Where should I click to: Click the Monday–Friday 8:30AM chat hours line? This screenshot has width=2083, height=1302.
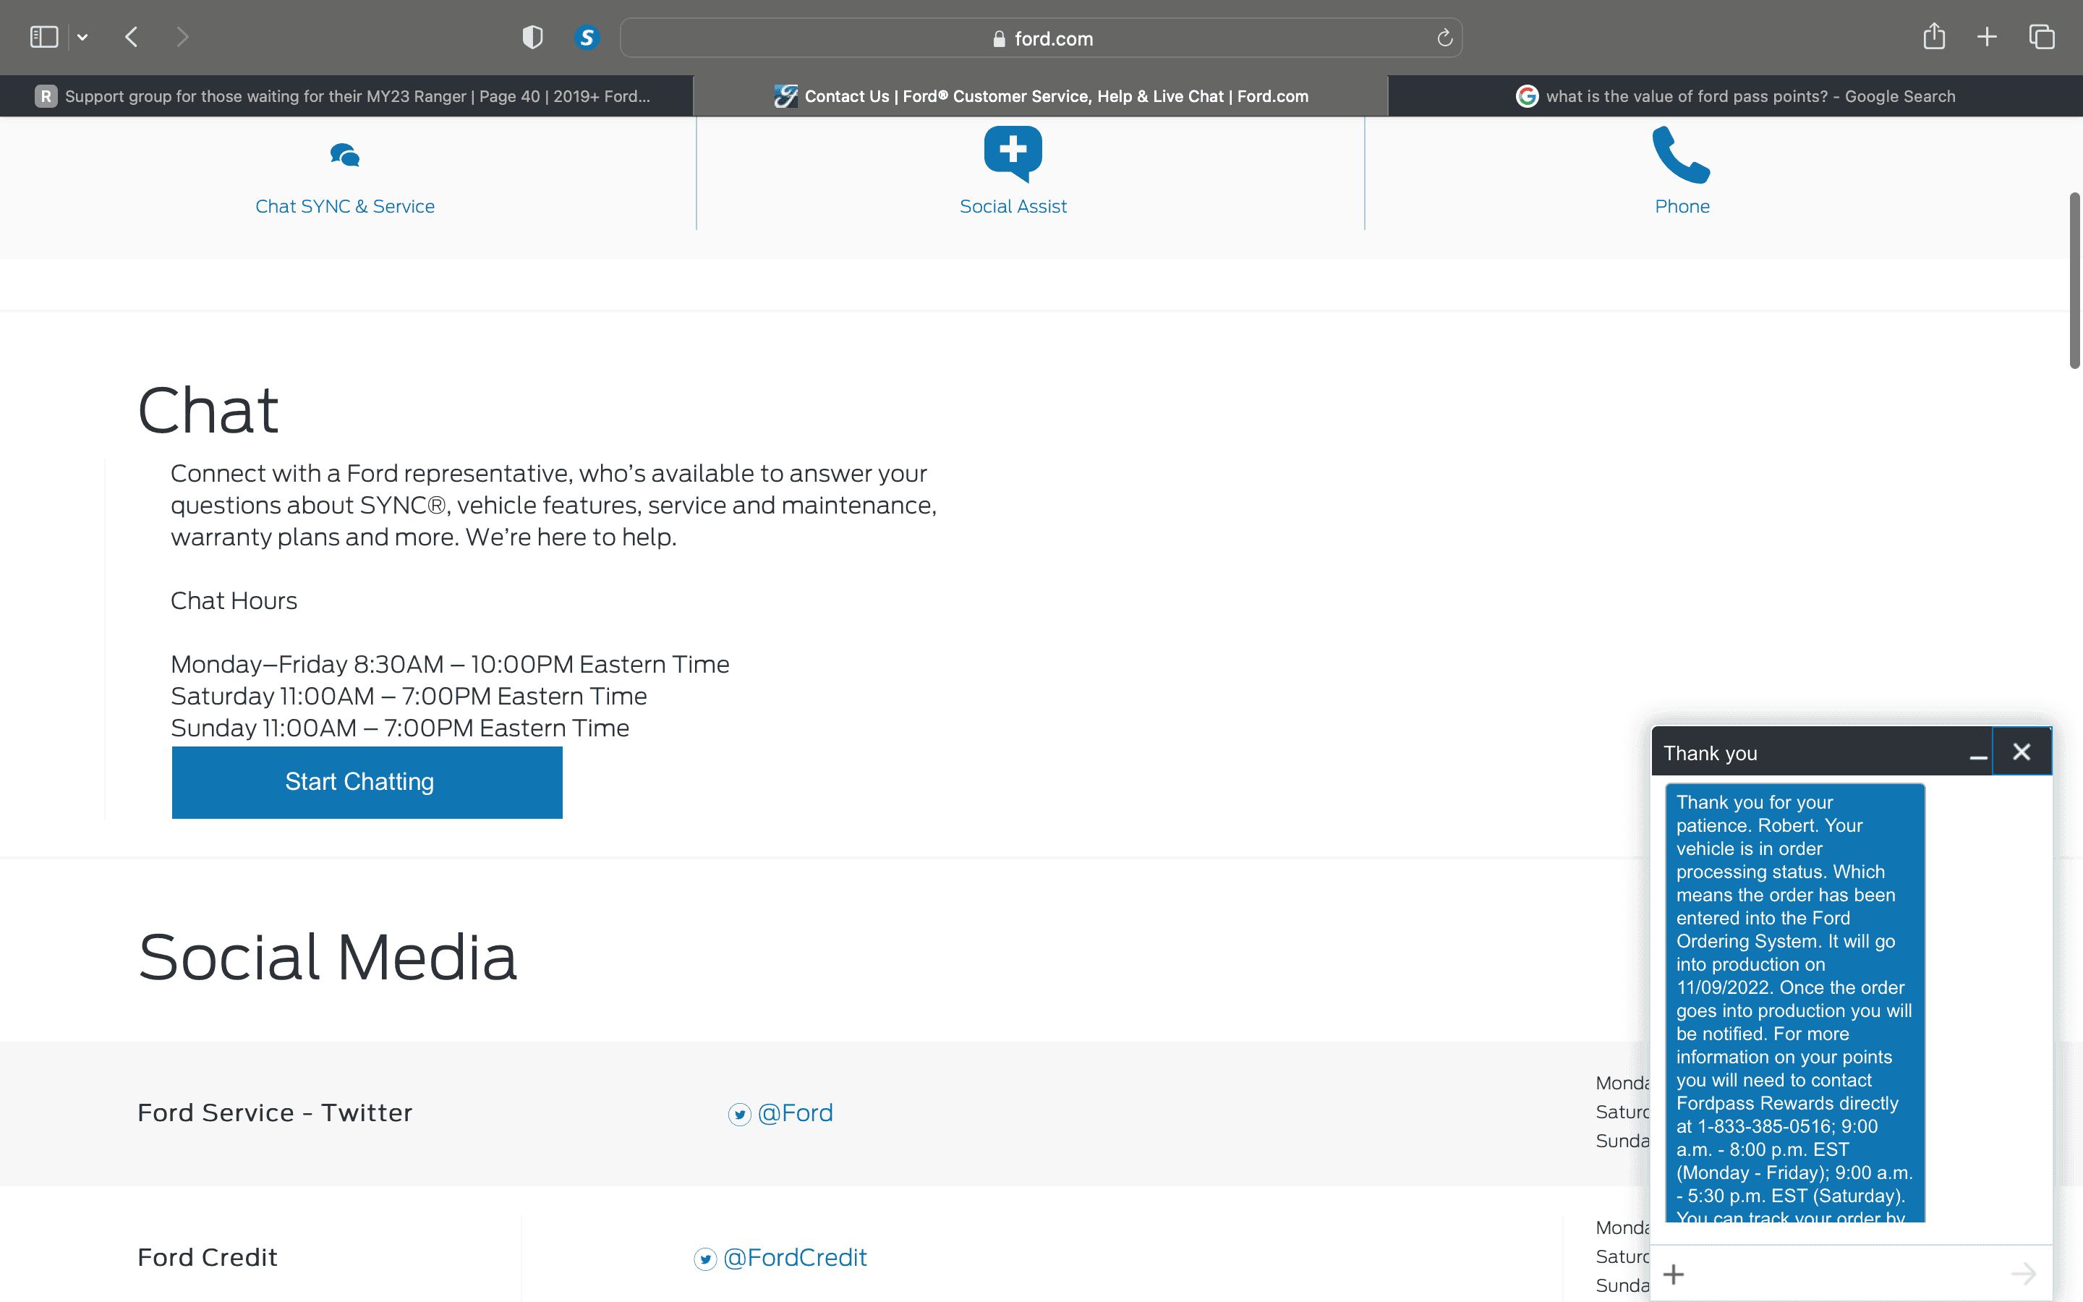(450, 664)
